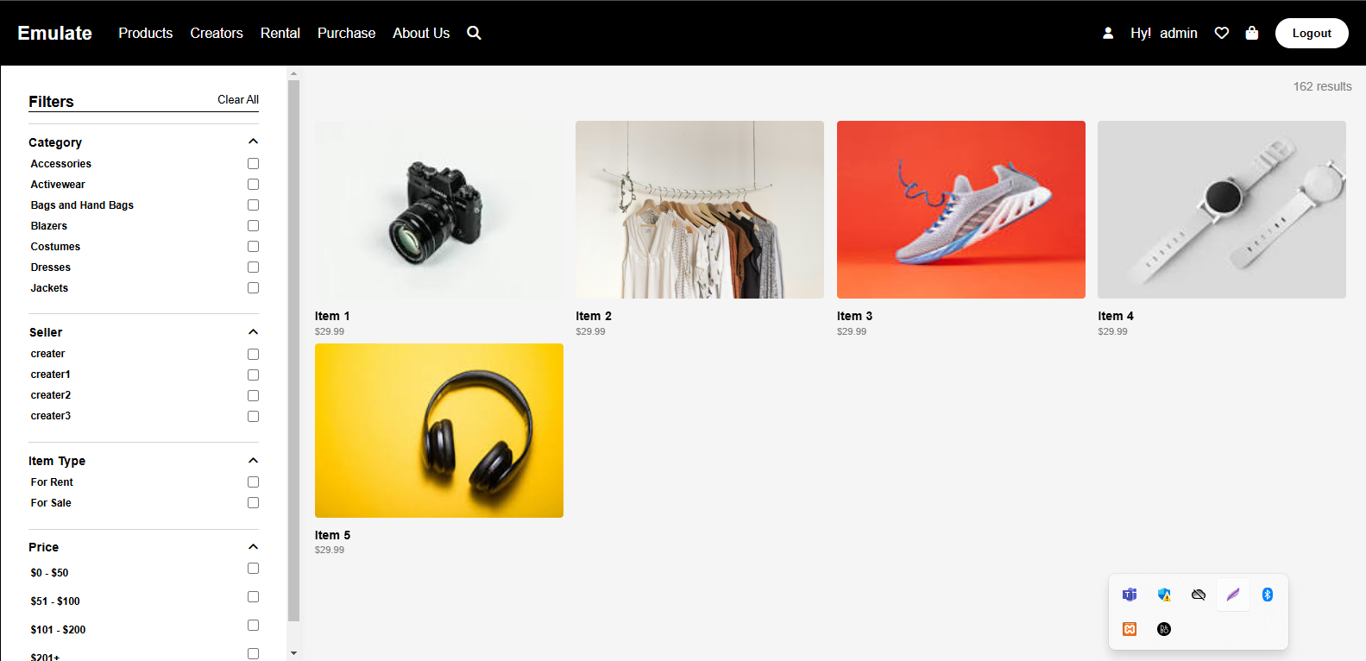Image resolution: width=1366 pixels, height=661 pixels.
Task: Open the Rental nav menu item
Action: pyautogui.click(x=280, y=33)
